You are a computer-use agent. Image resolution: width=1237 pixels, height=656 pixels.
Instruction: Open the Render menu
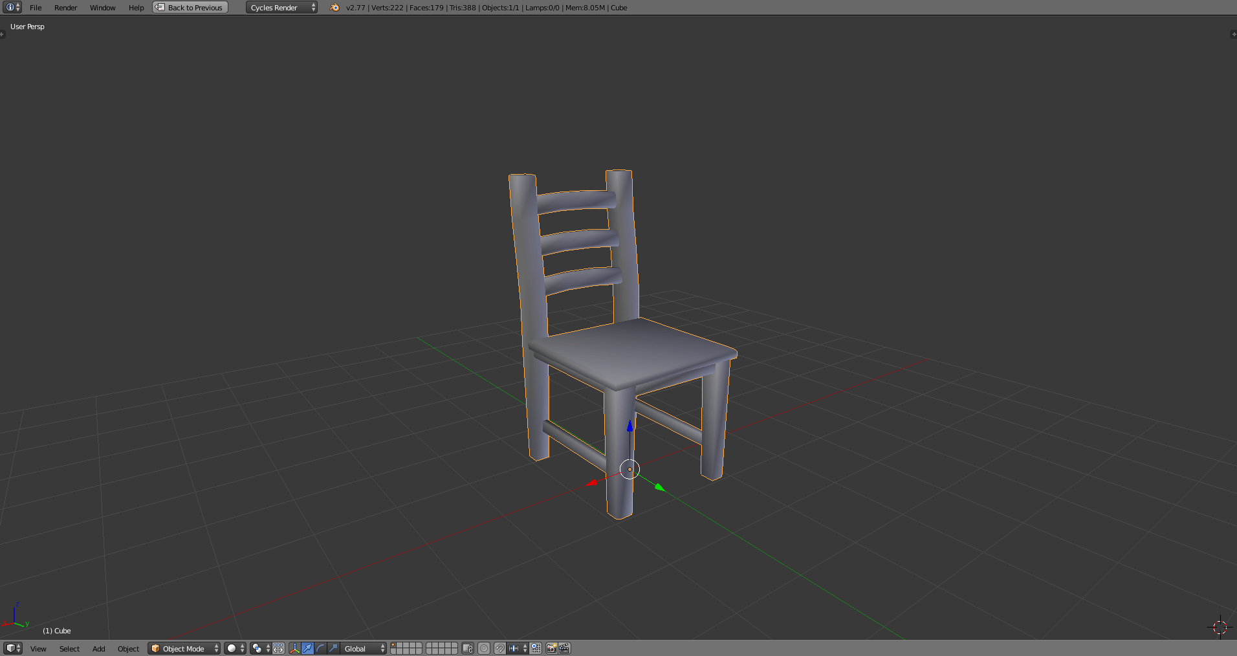point(65,8)
